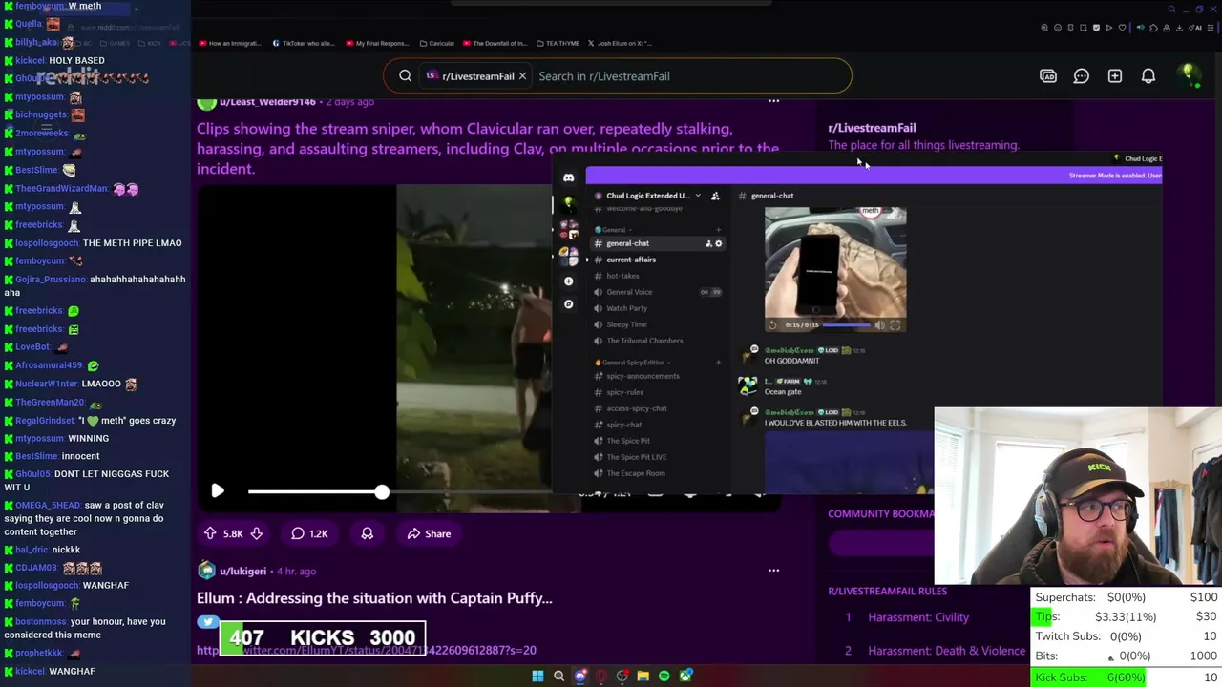This screenshot has height=687, width=1222.
Task: Join The Tribunal Chambers voice channel
Action: 644,341
